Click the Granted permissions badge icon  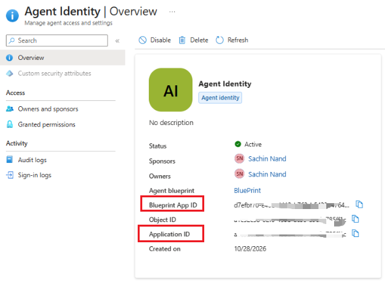coord(10,124)
